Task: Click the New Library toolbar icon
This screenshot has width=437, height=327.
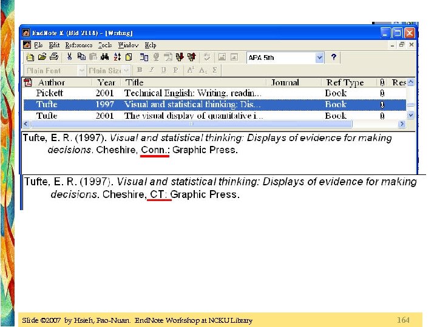Action: [x=30, y=58]
